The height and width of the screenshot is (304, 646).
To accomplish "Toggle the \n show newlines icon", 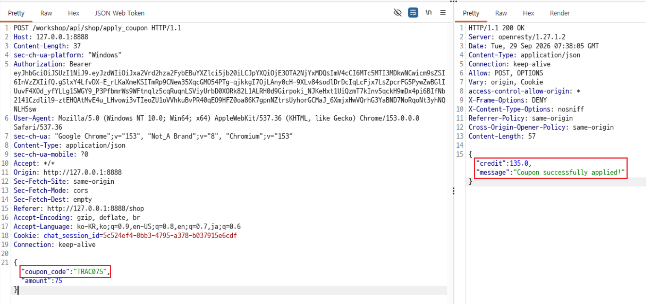I will coord(429,13).
